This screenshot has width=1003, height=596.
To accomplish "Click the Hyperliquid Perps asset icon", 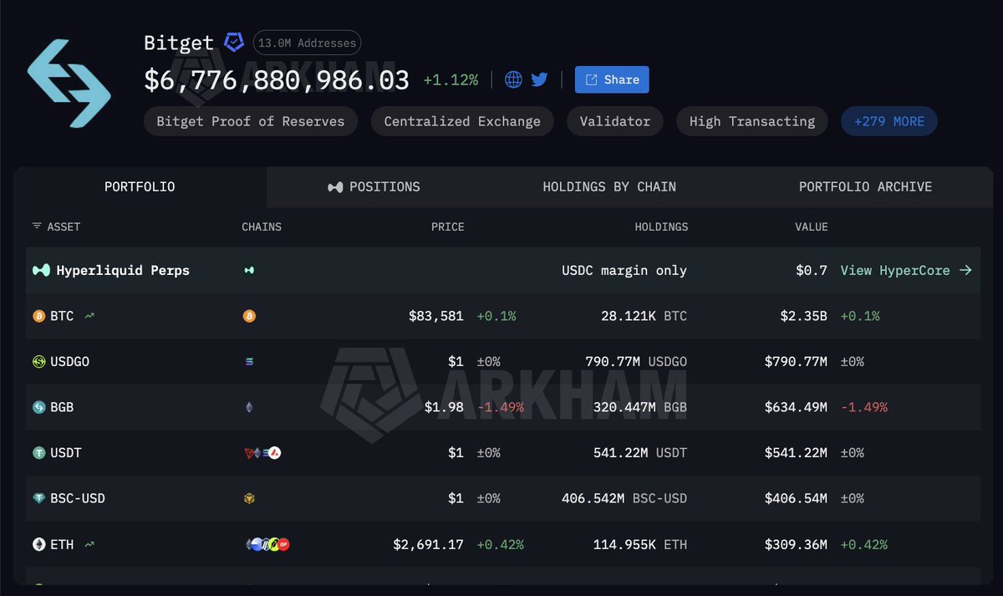I will pyautogui.click(x=41, y=271).
